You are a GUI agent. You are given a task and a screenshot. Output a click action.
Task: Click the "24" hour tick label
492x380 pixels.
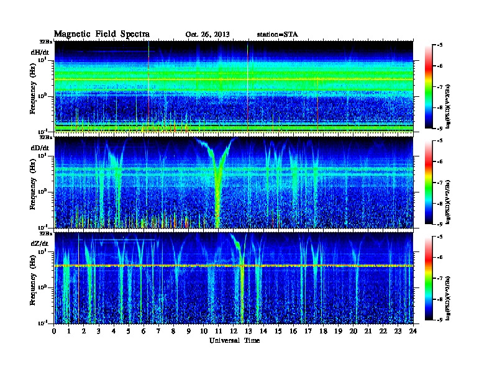pos(413,331)
